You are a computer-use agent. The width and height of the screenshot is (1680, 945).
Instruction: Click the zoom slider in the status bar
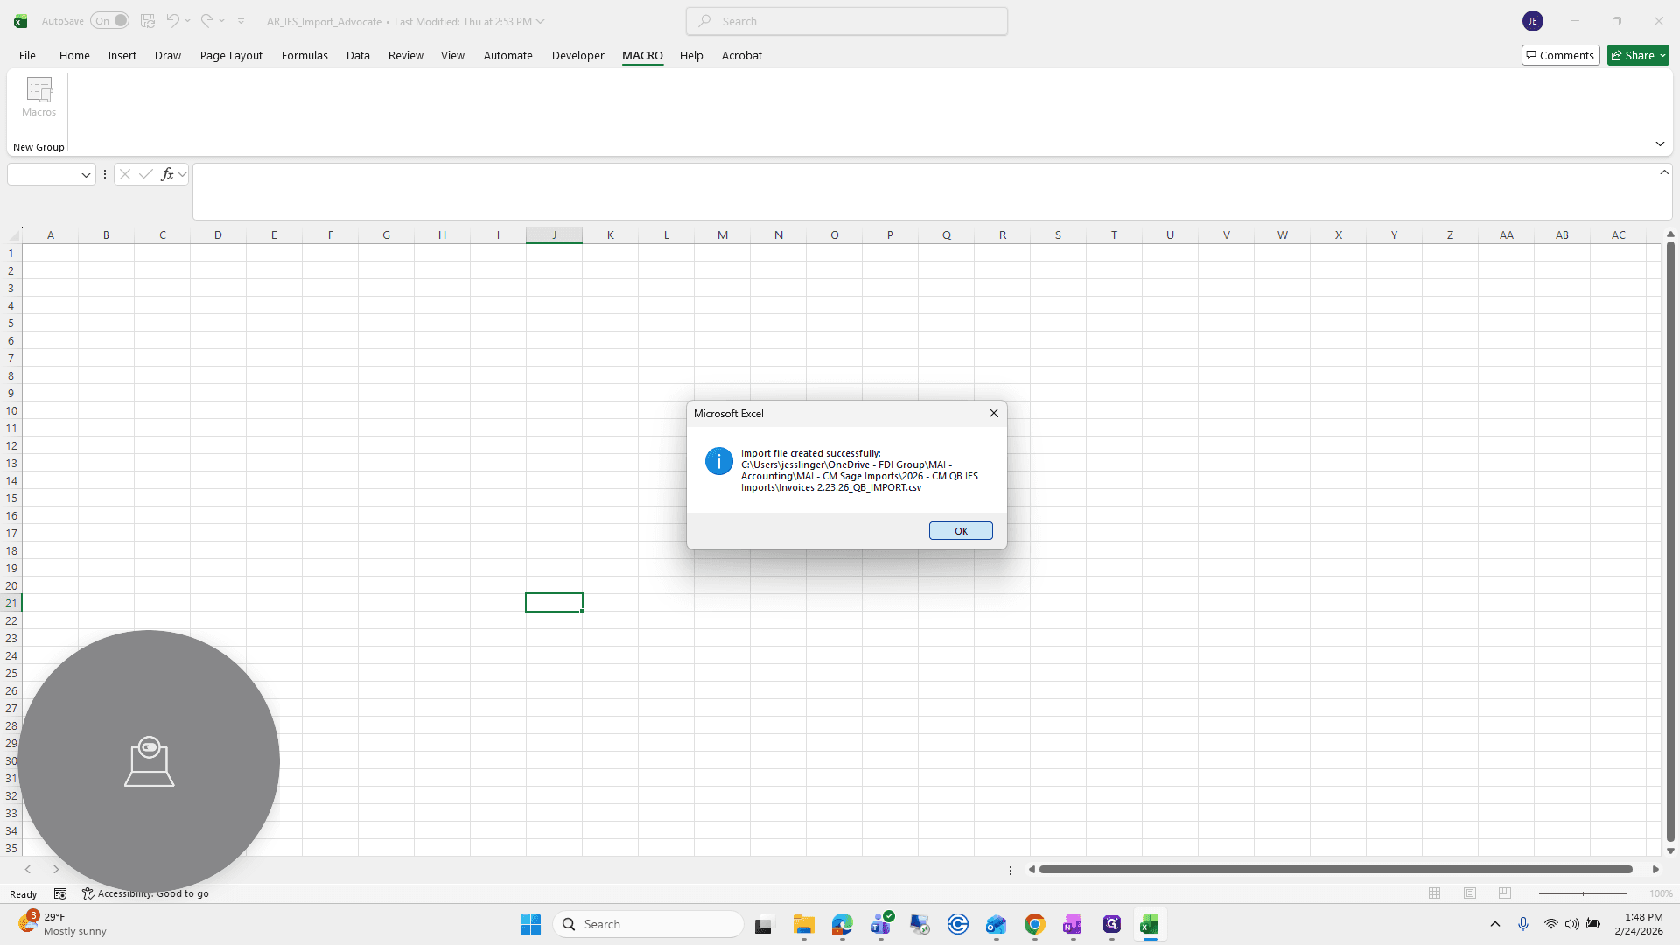[1583, 893]
